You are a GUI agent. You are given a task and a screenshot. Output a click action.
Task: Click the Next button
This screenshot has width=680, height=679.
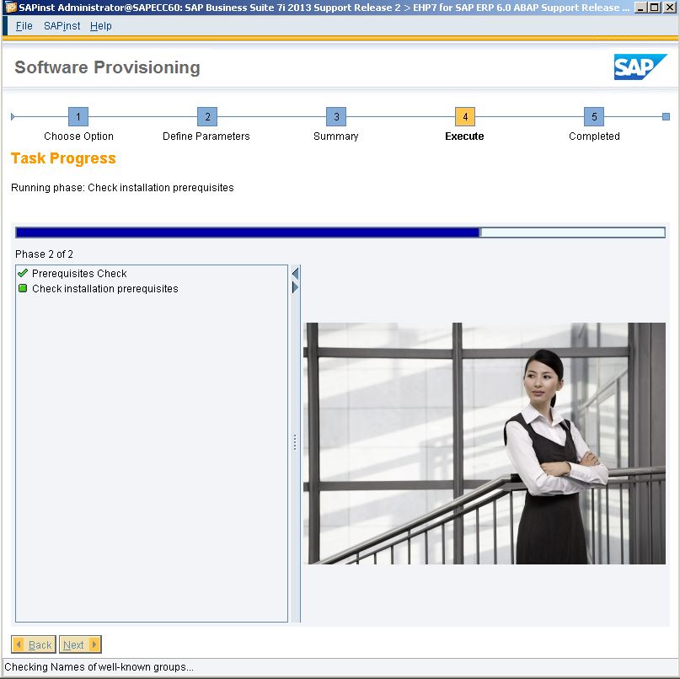click(x=80, y=644)
